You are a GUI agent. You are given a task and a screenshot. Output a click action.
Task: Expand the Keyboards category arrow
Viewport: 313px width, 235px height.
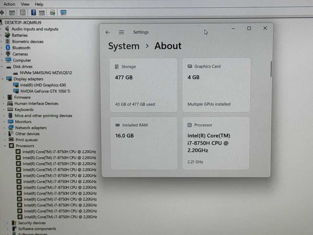coord(4,109)
